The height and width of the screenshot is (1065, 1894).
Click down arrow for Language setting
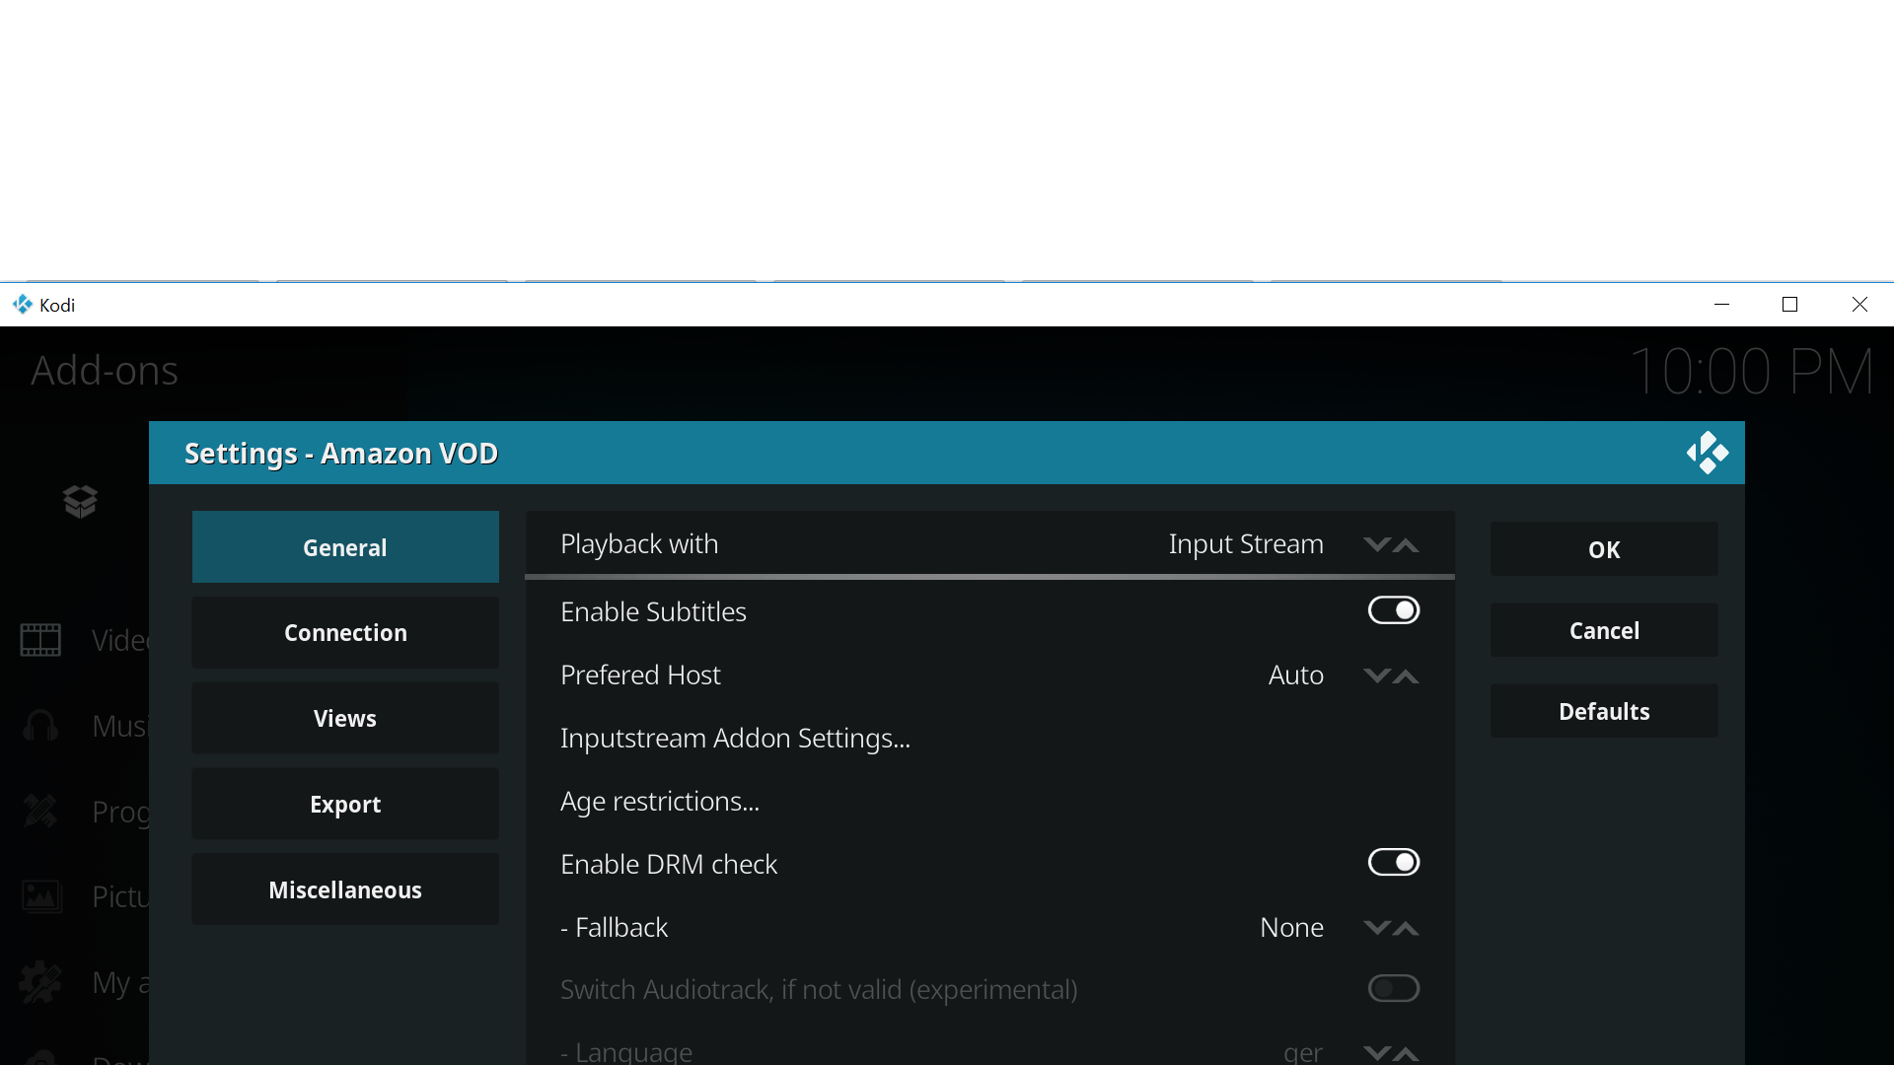[x=1376, y=1053]
